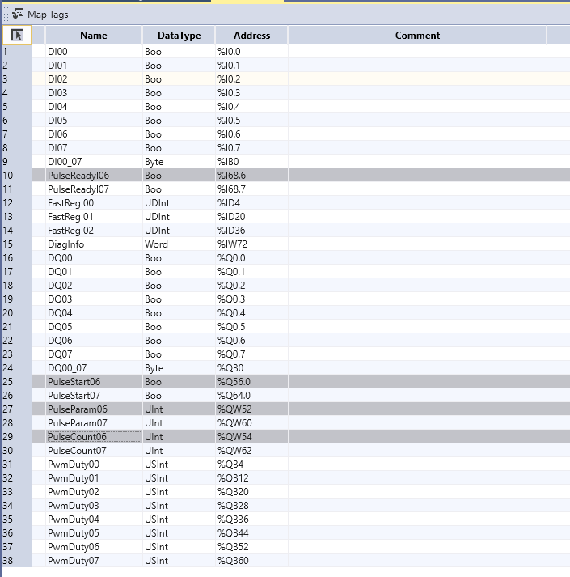This screenshot has width=570, height=577.
Task: Click the Address column header
Action: (x=251, y=35)
